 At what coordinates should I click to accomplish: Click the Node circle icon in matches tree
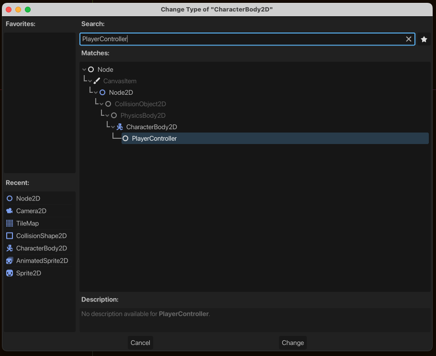[91, 69]
